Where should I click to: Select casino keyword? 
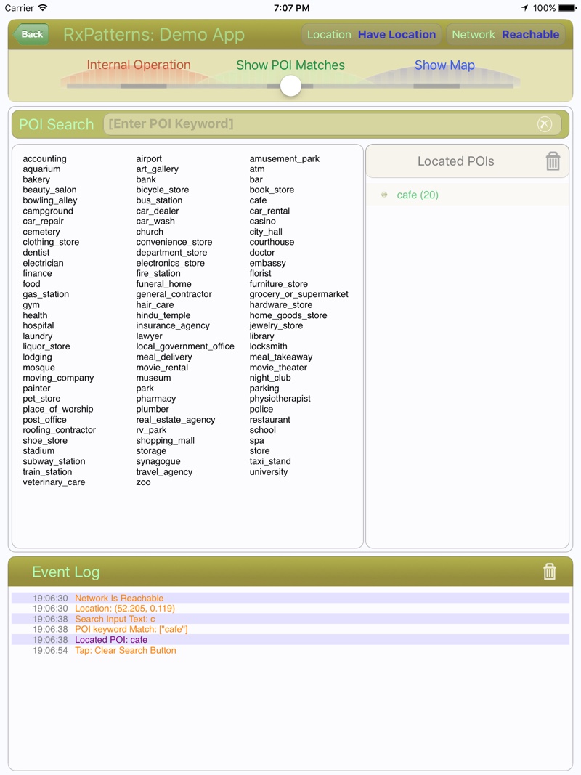click(x=262, y=221)
